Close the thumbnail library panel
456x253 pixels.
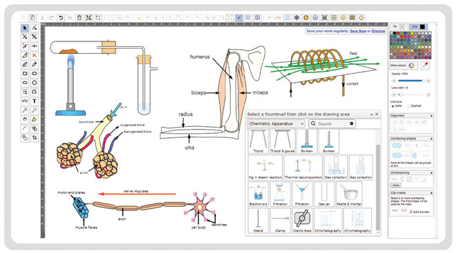[x=377, y=114]
